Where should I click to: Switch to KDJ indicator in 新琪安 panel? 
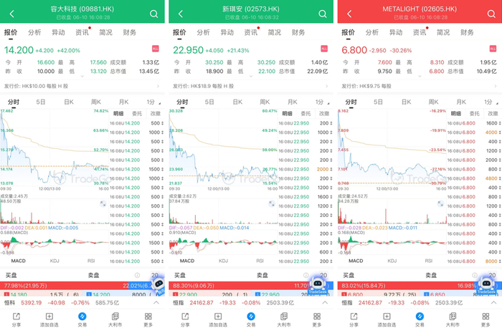[x=224, y=261]
